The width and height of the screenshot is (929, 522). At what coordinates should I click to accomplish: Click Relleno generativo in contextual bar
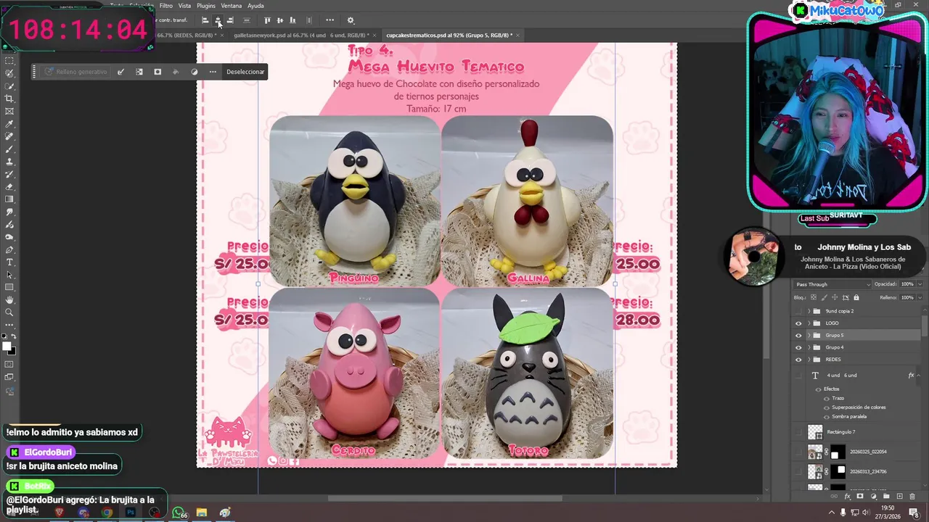(x=75, y=72)
